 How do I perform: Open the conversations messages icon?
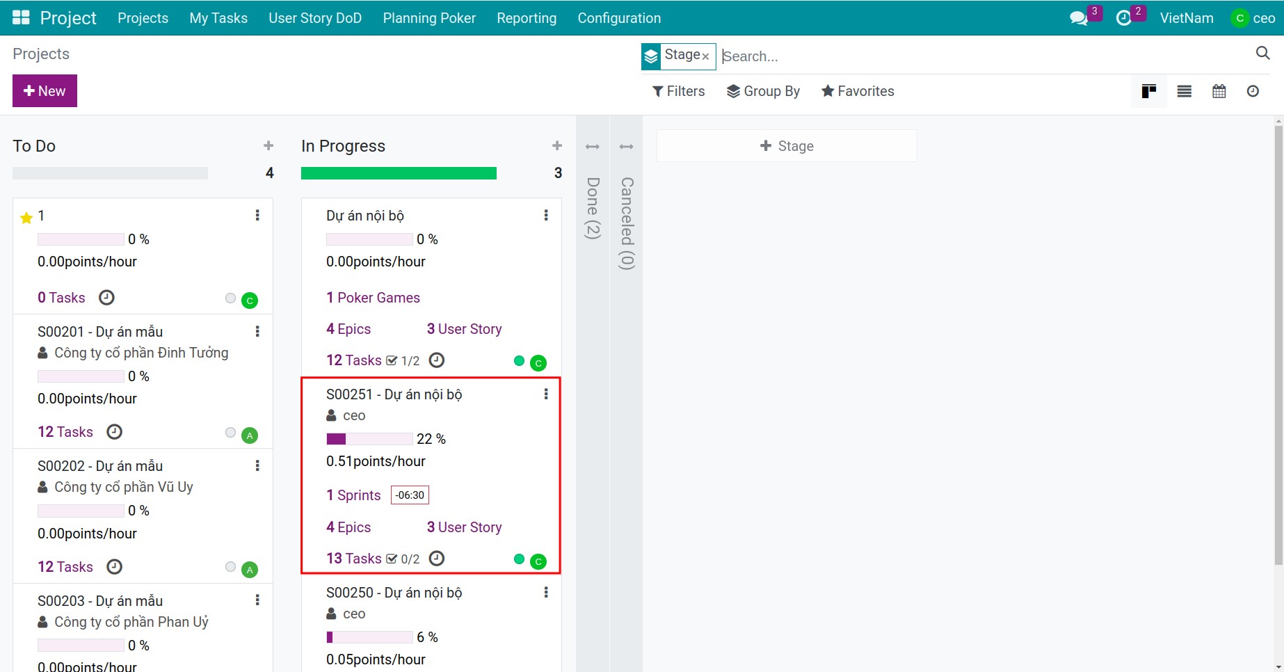(x=1079, y=19)
